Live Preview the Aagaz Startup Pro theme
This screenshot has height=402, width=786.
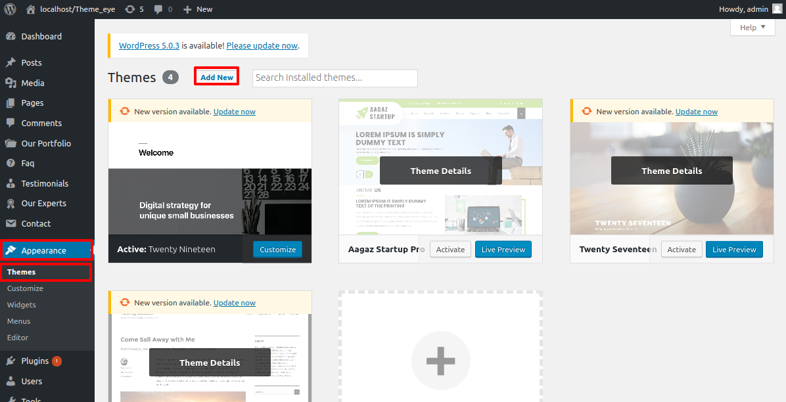(x=503, y=249)
